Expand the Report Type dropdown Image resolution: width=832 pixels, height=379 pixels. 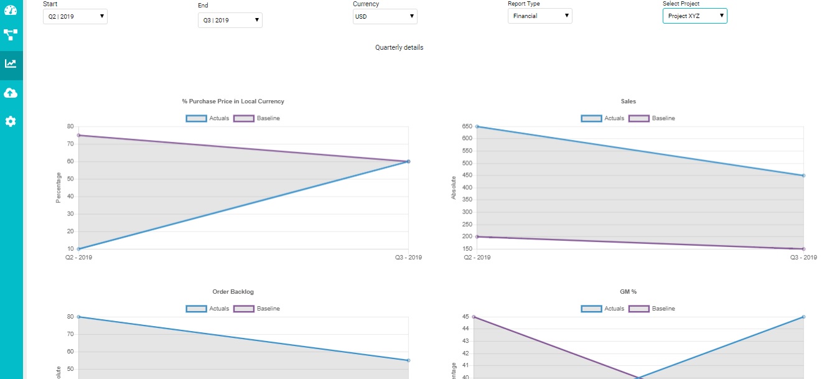pyautogui.click(x=540, y=16)
